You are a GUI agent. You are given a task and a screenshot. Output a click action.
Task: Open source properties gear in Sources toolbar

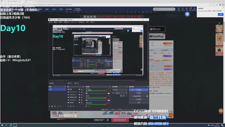pyautogui.click(x=73, y=106)
